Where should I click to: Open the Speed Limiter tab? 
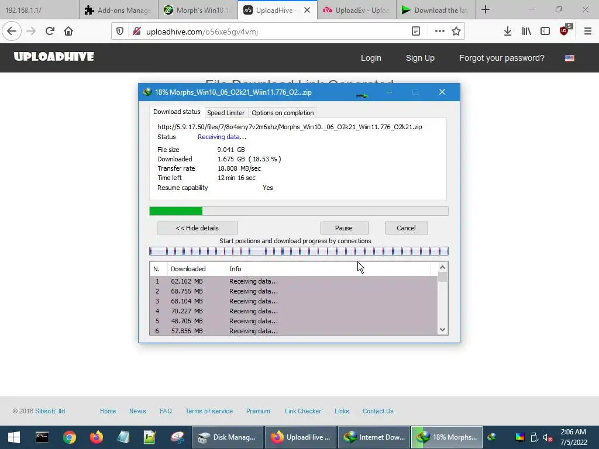(x=226, y=113)
